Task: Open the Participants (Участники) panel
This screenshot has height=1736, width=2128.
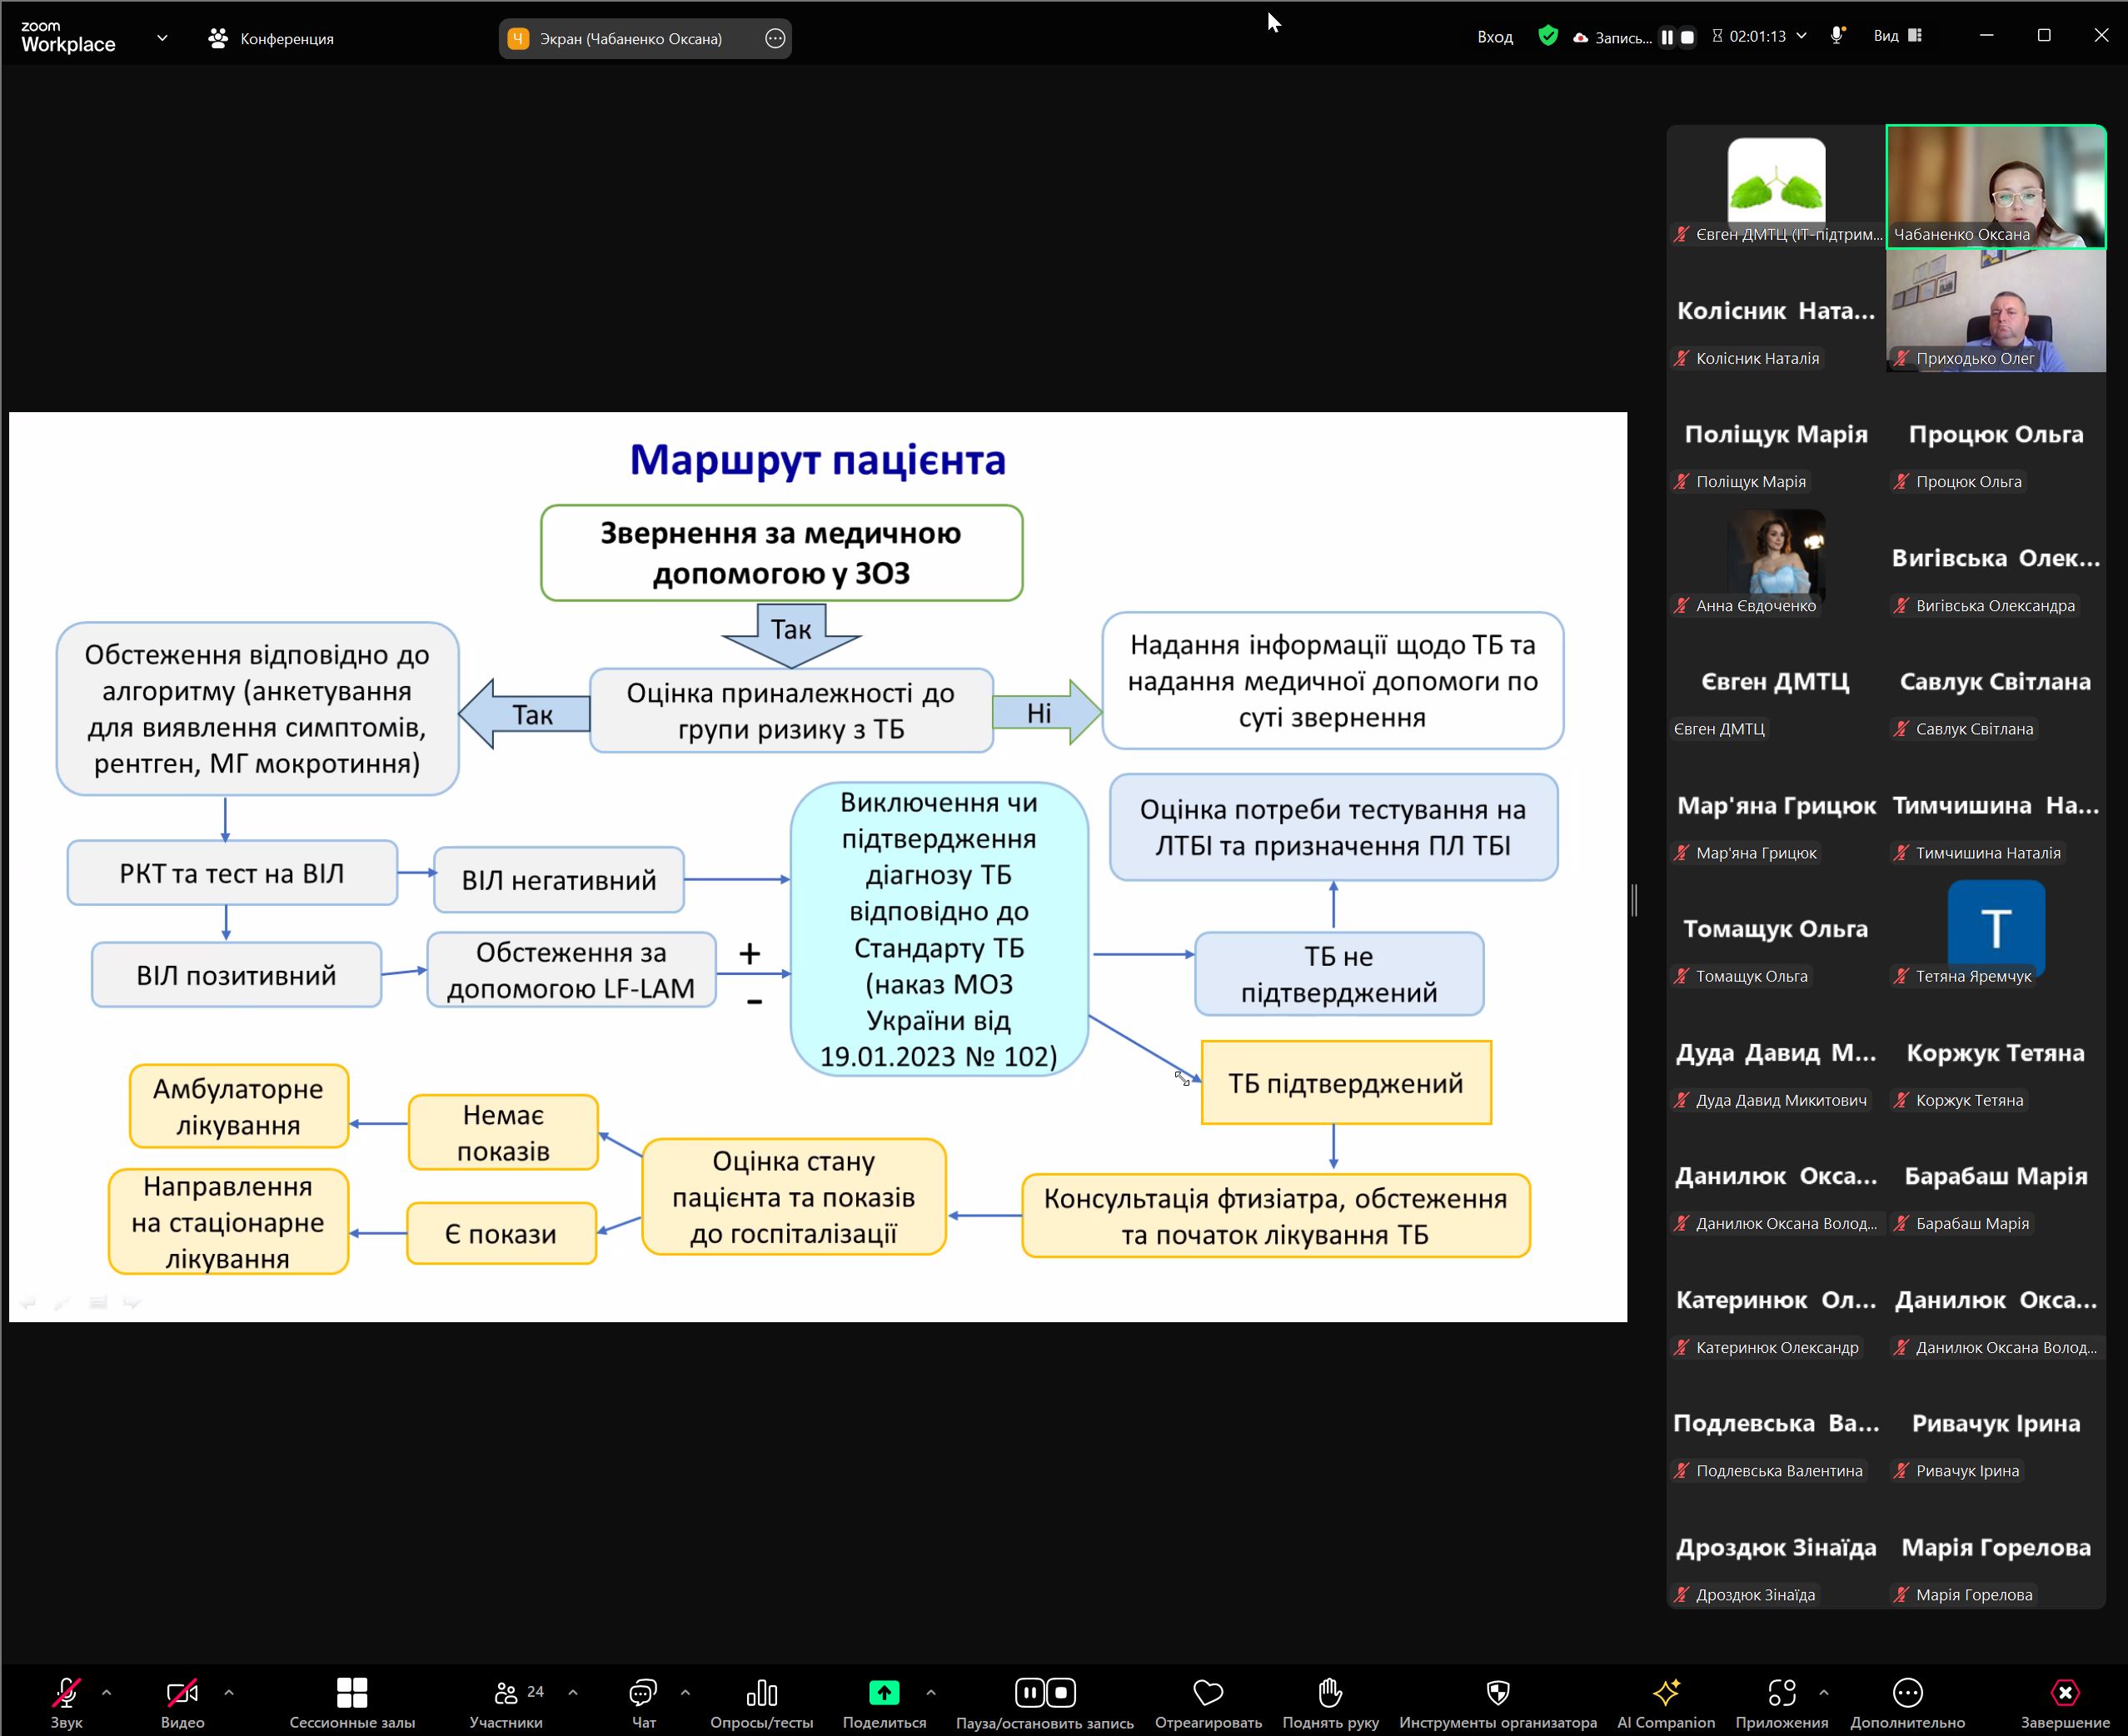Action: point(506,1692)
